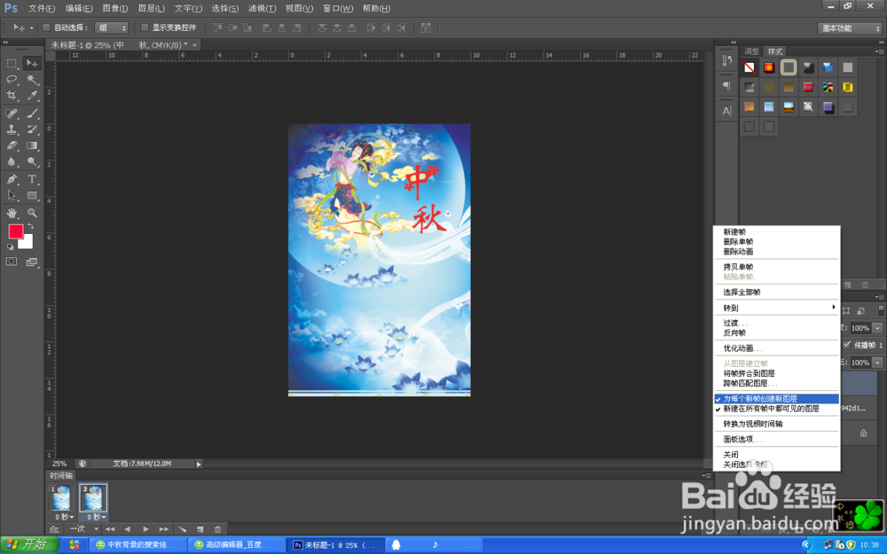Screen dimensions: 887x554
Task: Go to the next frame
Action: click(163, 529)
